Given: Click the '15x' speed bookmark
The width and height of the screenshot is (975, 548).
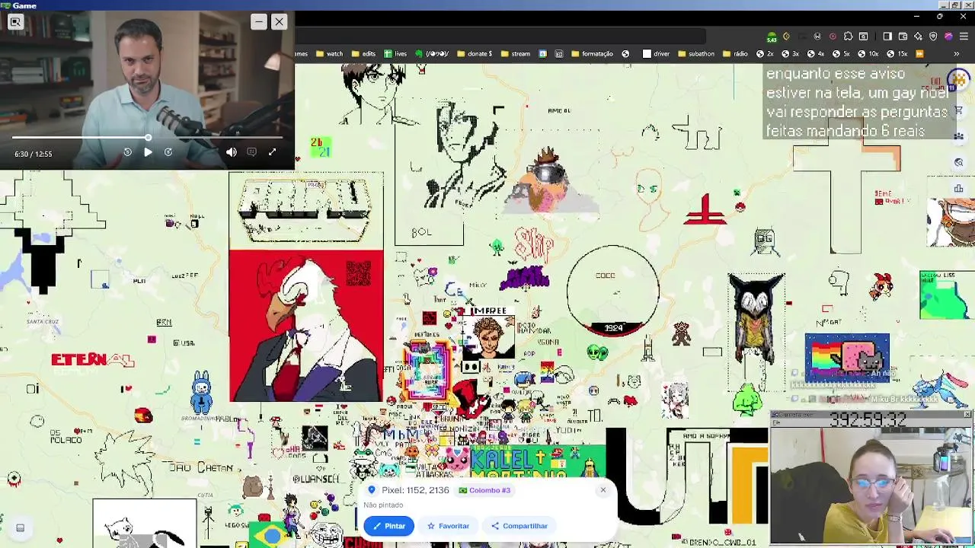Looking at the screenshot, I should coord(897,54).
